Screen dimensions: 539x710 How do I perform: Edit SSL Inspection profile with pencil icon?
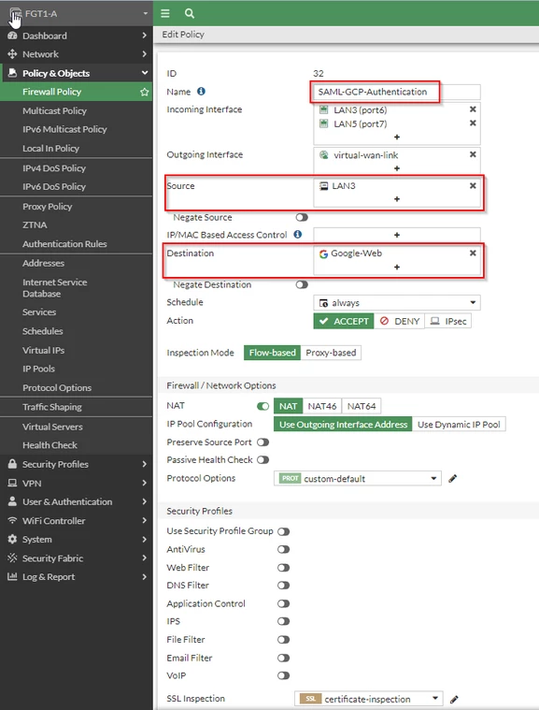454,699
